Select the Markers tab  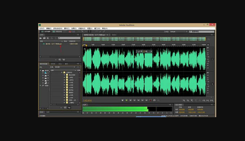click(x=60, y=64)
